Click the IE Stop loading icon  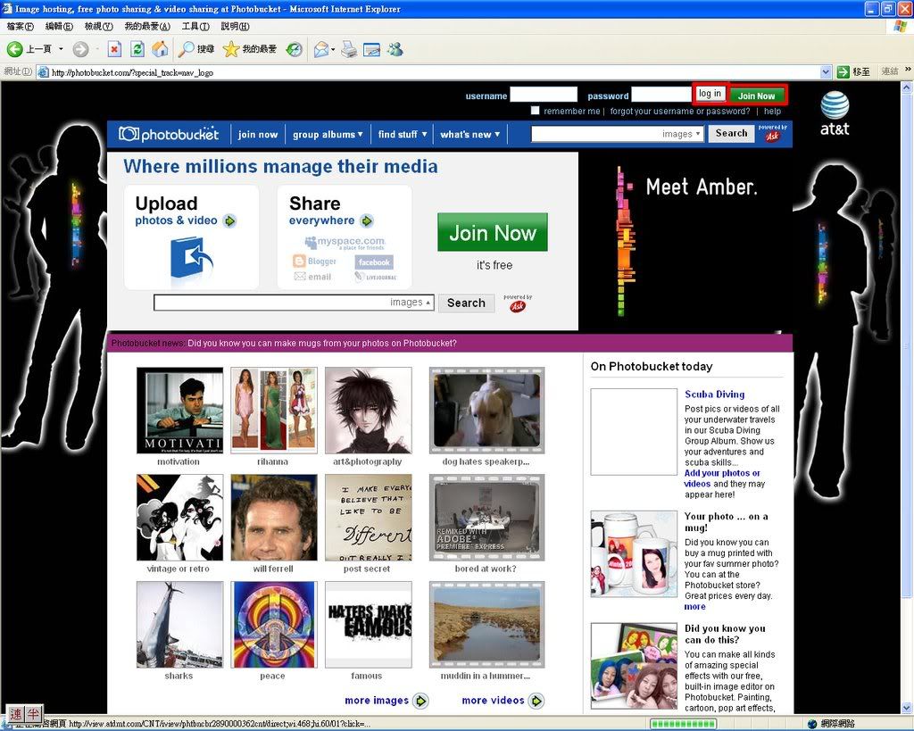pyautogui.click(x=114, y=49)
